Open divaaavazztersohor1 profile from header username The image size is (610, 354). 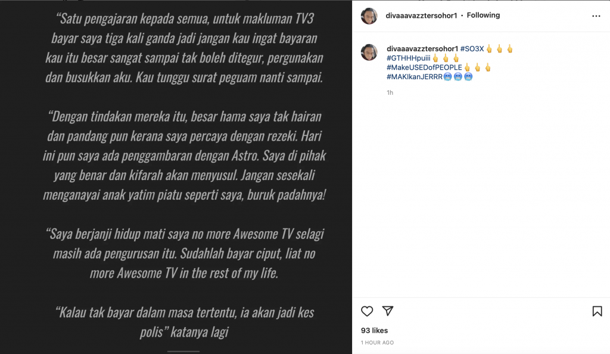pos(421,15)
